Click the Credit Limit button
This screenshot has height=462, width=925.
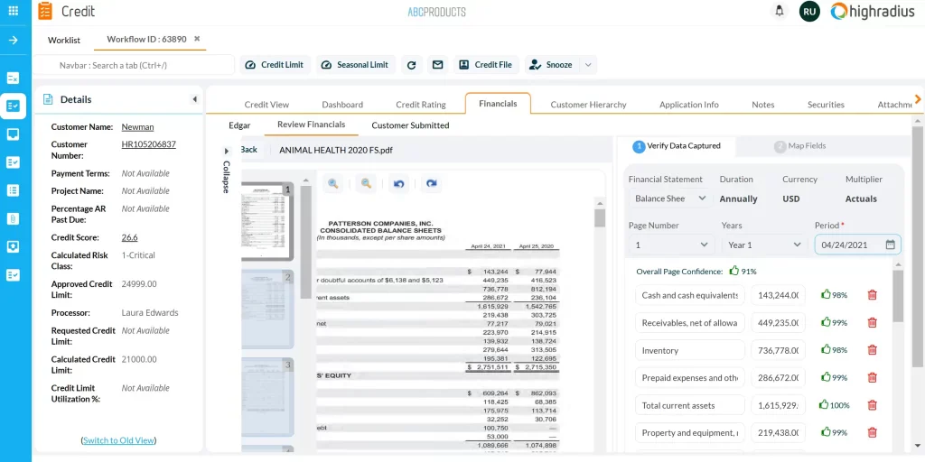click(x=275, y=65)
